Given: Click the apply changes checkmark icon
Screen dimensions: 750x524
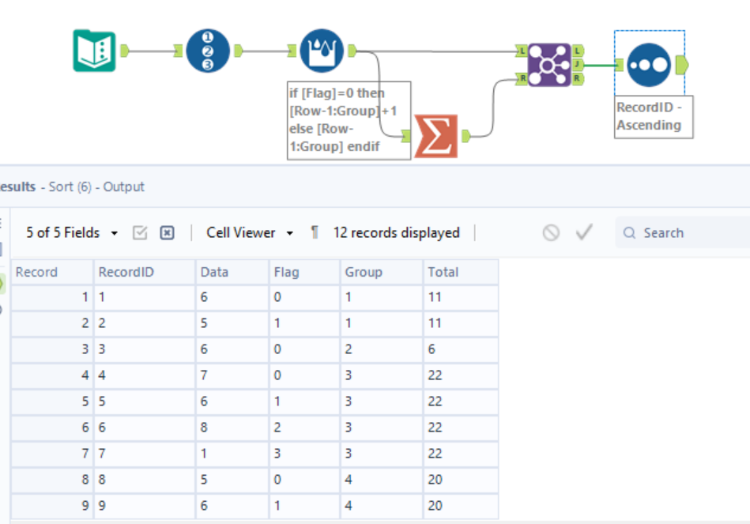Looking at the screenshot, I should tap(584, 232).
